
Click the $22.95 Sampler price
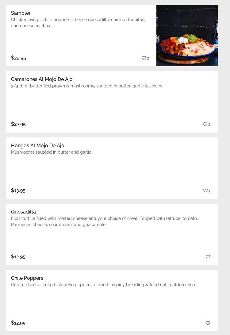[18, 58]
